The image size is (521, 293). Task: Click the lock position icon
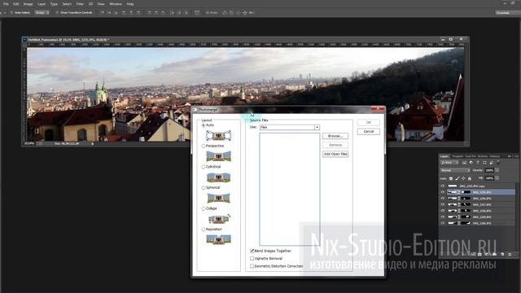463,178
